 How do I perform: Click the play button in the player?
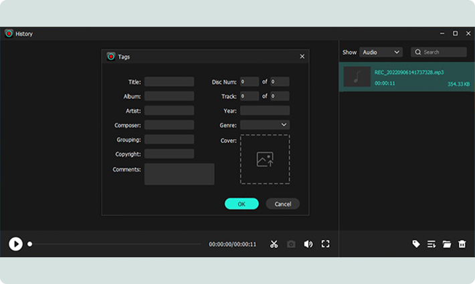[x=15, y=244]
